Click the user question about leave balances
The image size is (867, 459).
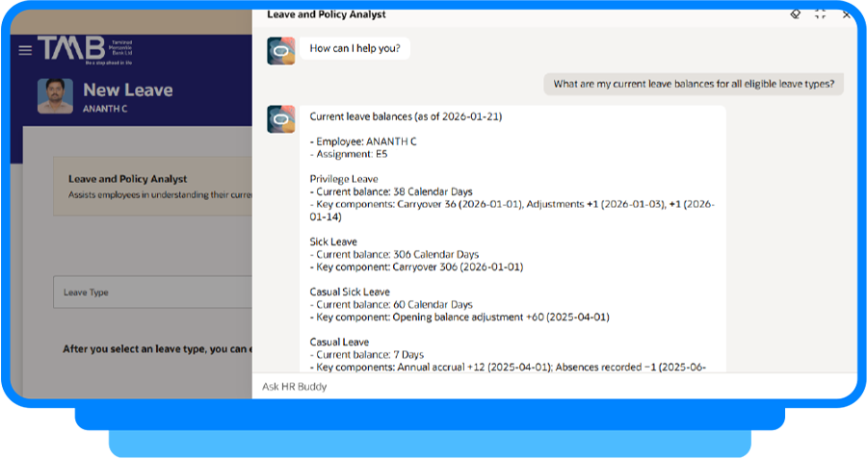(693, 84)
